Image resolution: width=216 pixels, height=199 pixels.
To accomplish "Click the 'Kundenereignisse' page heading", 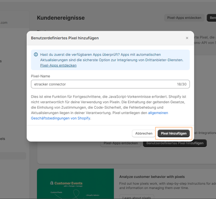I will point(61,18).
